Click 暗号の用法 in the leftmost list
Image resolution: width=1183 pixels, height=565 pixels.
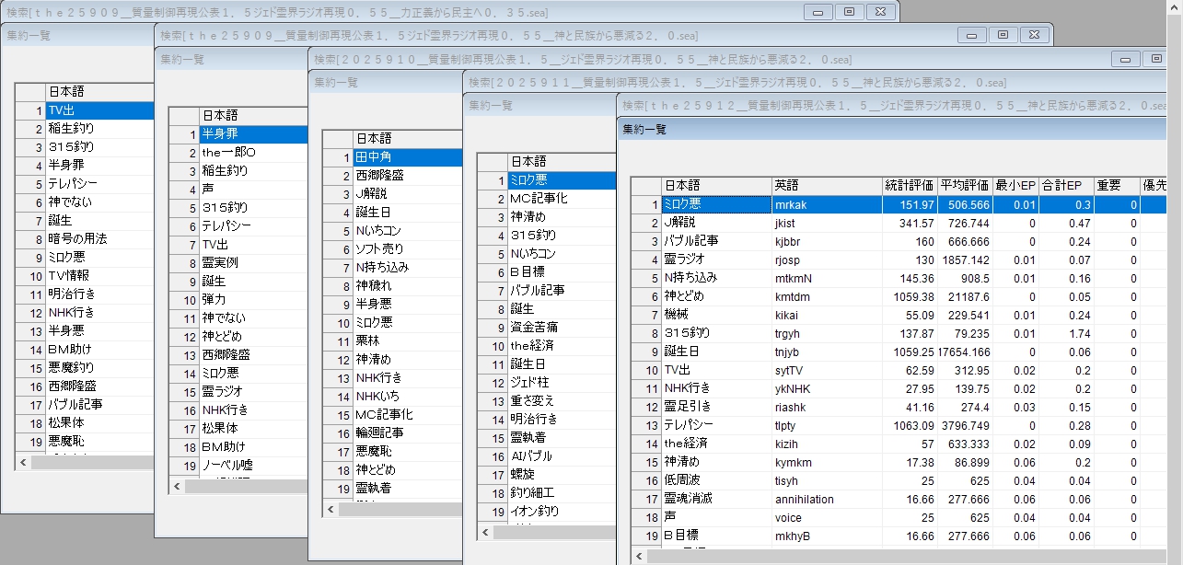(99, 239)
